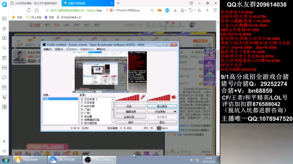
Task: Click the search magnifier in the address bar
Action: tap(152, 11)
